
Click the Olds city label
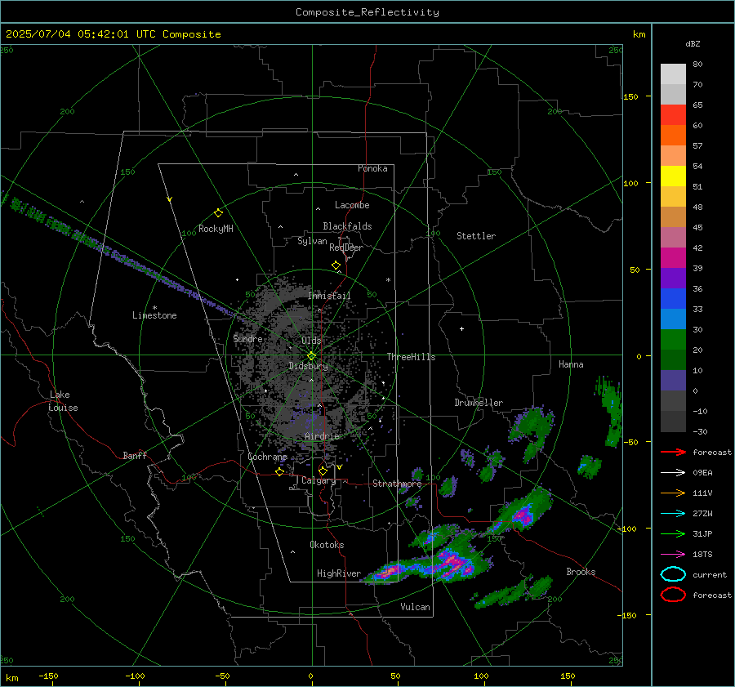pos(311,341)
